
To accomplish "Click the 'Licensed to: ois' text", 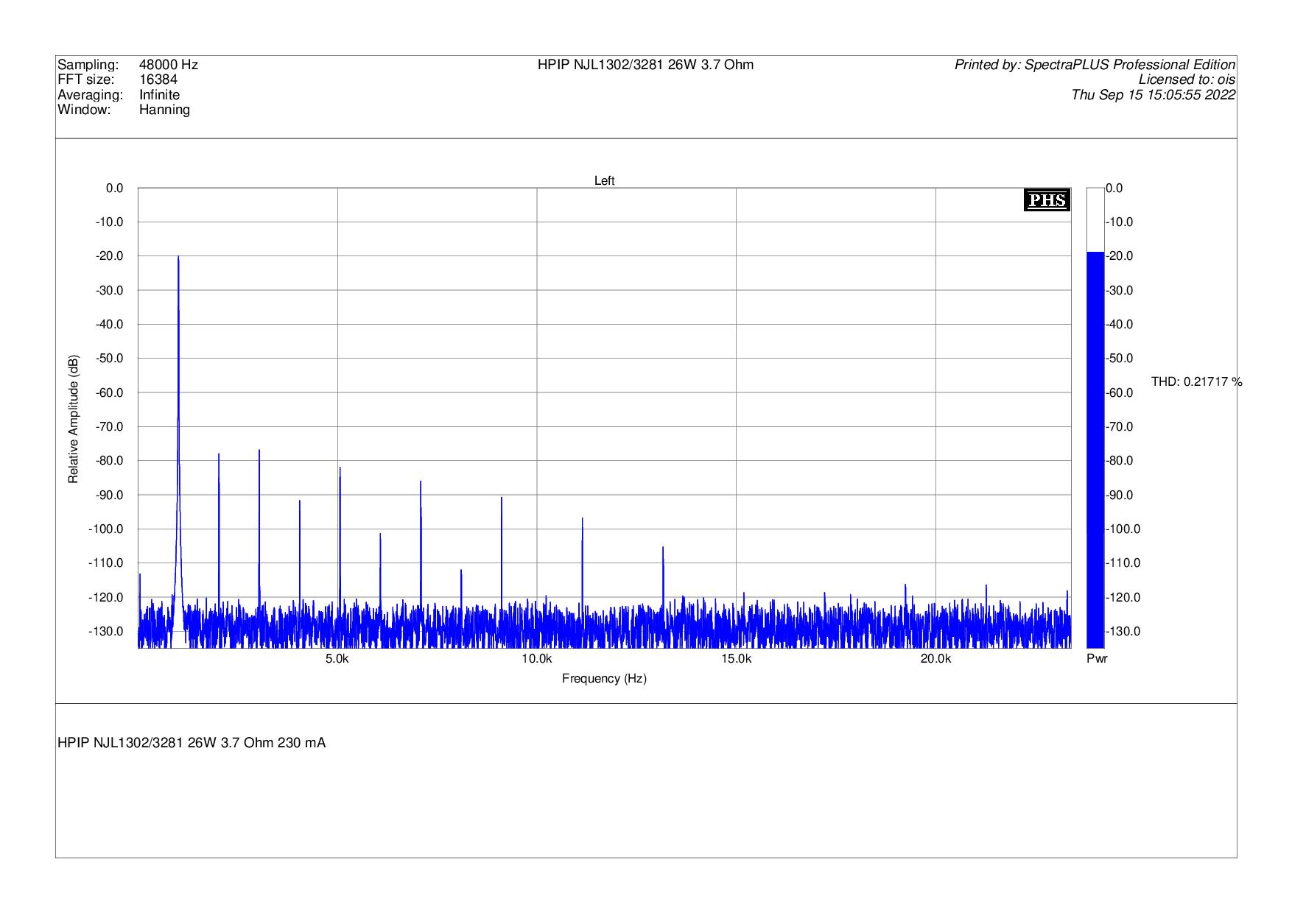I will [1187, 80].
